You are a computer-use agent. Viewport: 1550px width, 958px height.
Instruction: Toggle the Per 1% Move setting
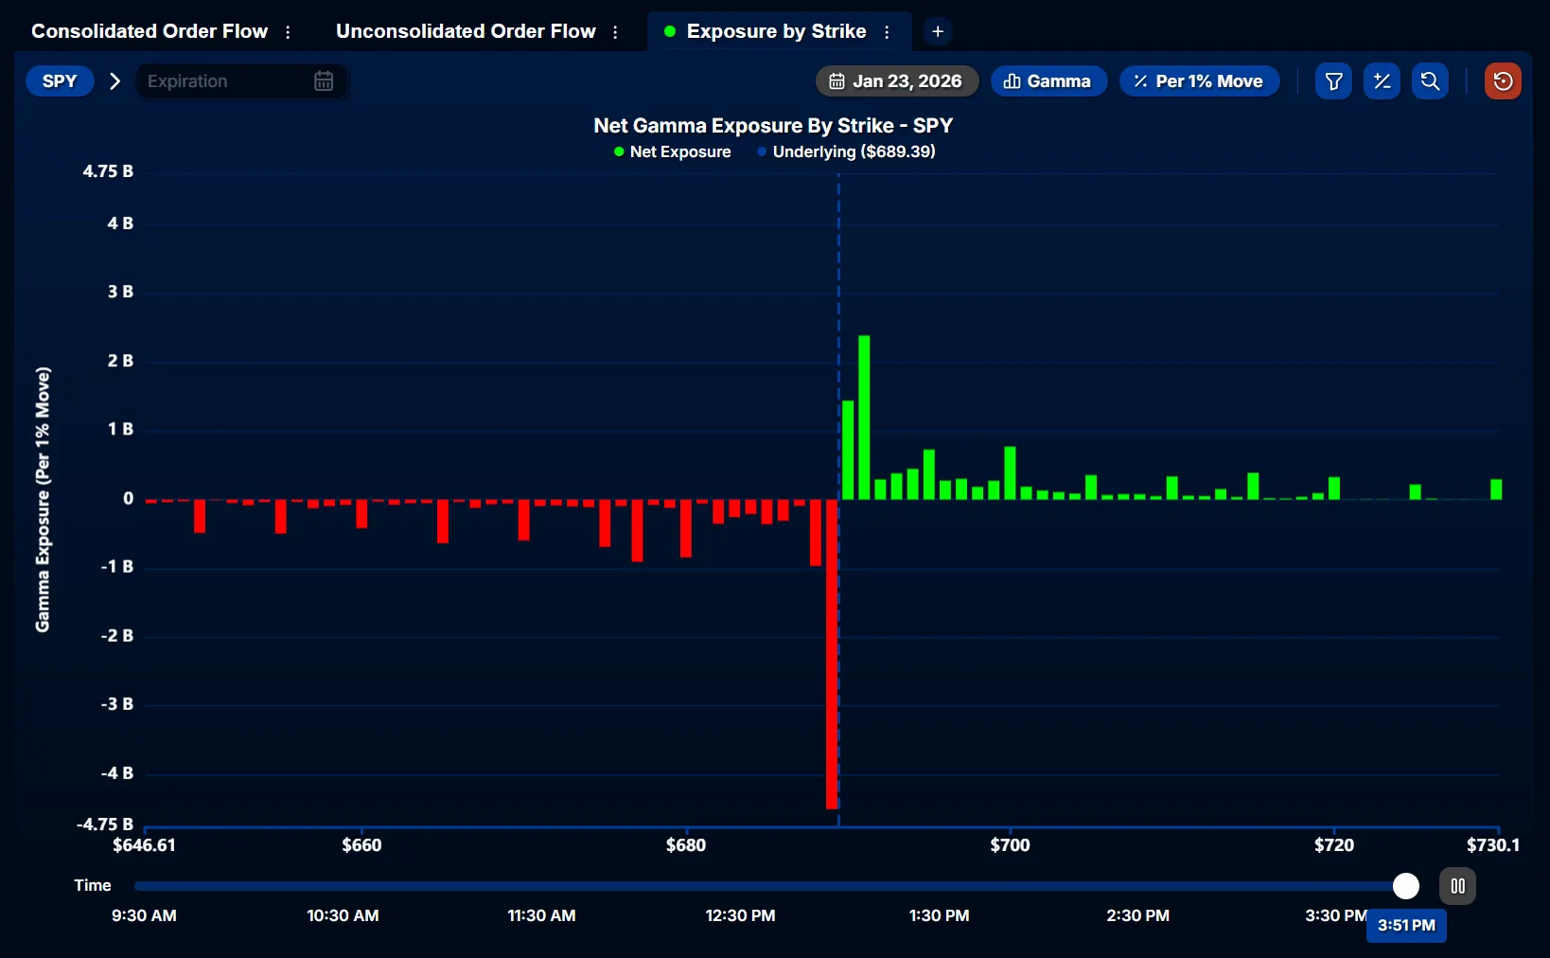[1199, 80]
